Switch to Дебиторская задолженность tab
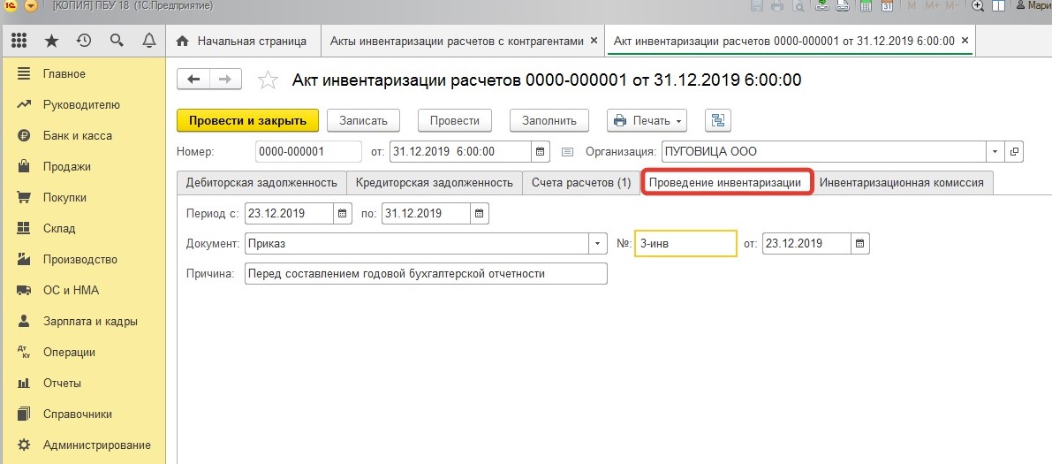The height and width of the screenshot is (464, 1052). tap(261, 183)
